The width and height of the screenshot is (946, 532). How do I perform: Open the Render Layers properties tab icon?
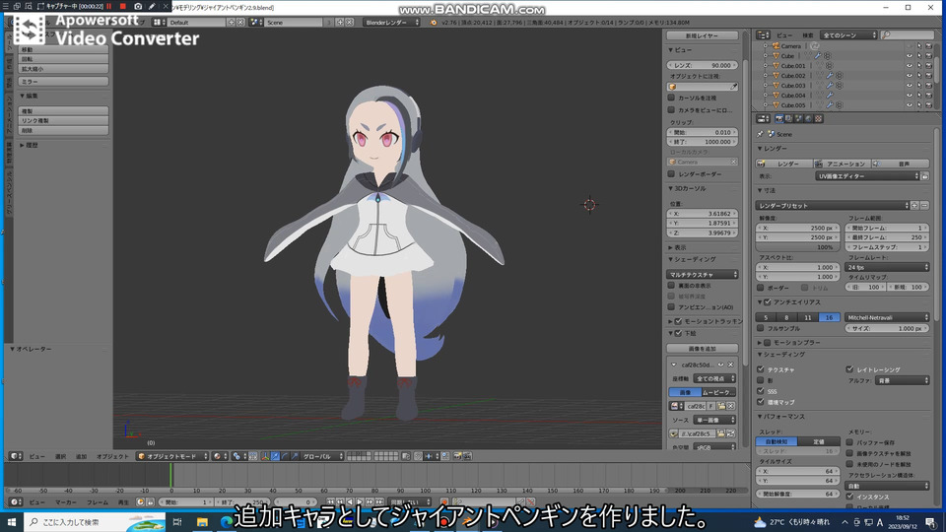pyautogui.click(x=788, y=119)
